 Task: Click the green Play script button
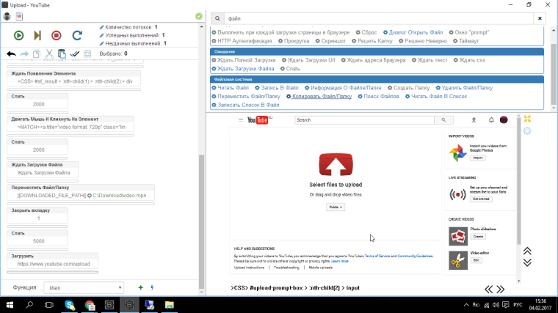point(19,34)
